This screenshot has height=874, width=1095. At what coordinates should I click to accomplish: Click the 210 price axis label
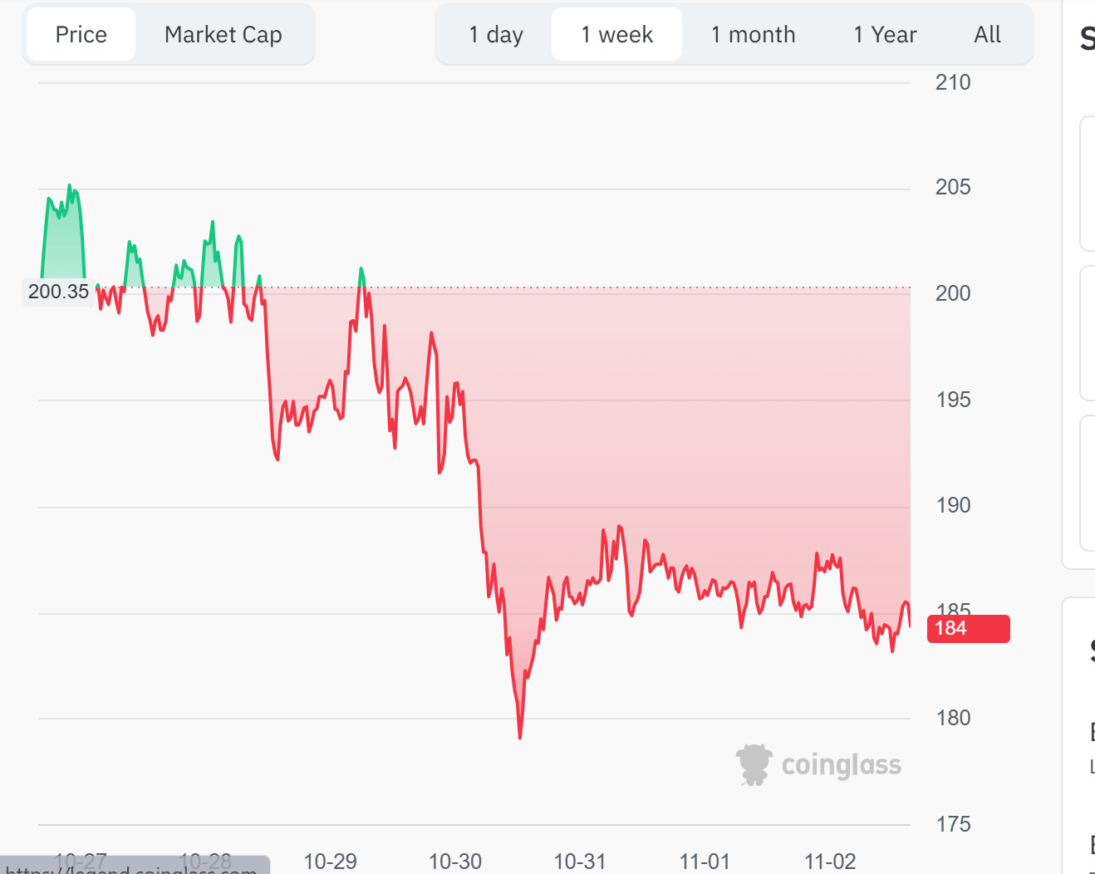pos(953,82)
